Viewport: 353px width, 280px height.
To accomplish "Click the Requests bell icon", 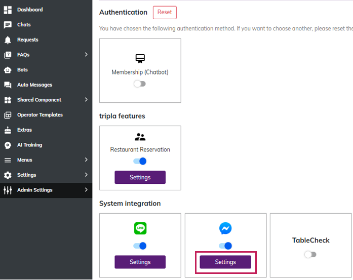I will point(8,39).
